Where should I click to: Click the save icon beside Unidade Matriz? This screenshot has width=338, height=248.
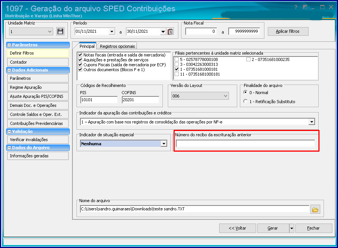point(60,32)
